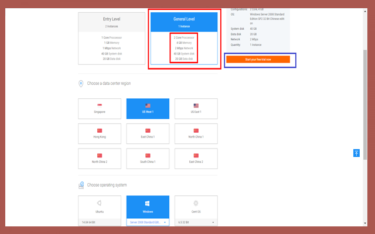Expand the Server 2008 Standard Edition dropdown

coord(148,222)
